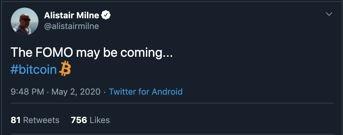343x135 pixels.
Task: Click the blue verified badge next to Alistair Milne
Action: pos(105,15)
